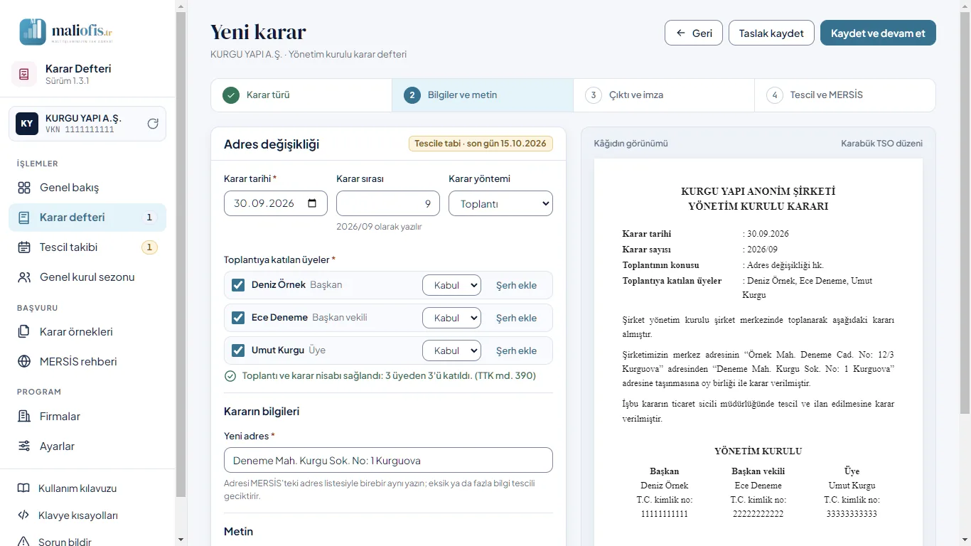Click the Geri back button
Image resolution: width=971 pixels, height=546 pixels.
(694, 33)
